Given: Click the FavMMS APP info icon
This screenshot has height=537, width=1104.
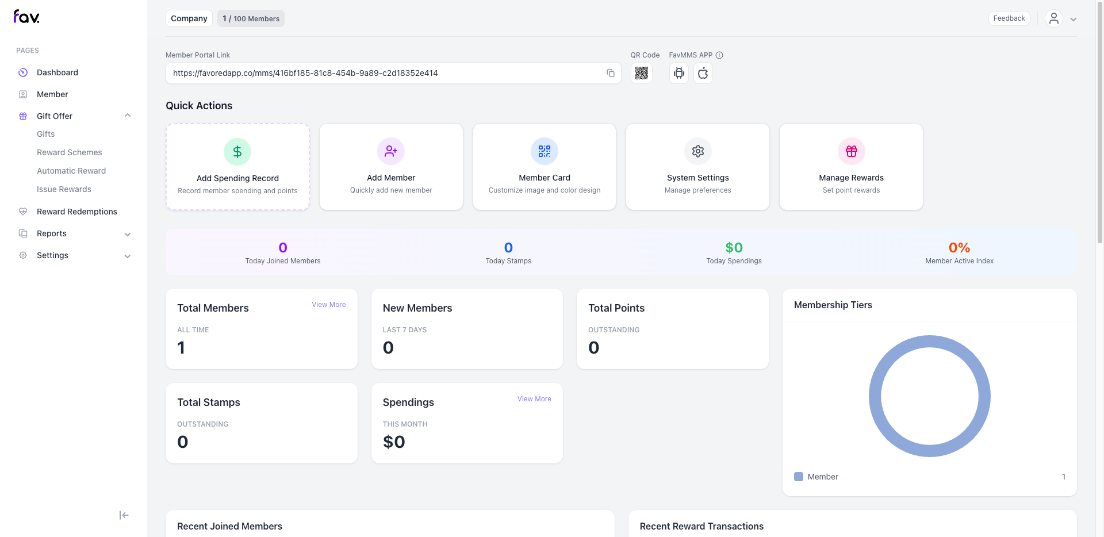Looking at the screenshot, I should (x=719, y=55).
